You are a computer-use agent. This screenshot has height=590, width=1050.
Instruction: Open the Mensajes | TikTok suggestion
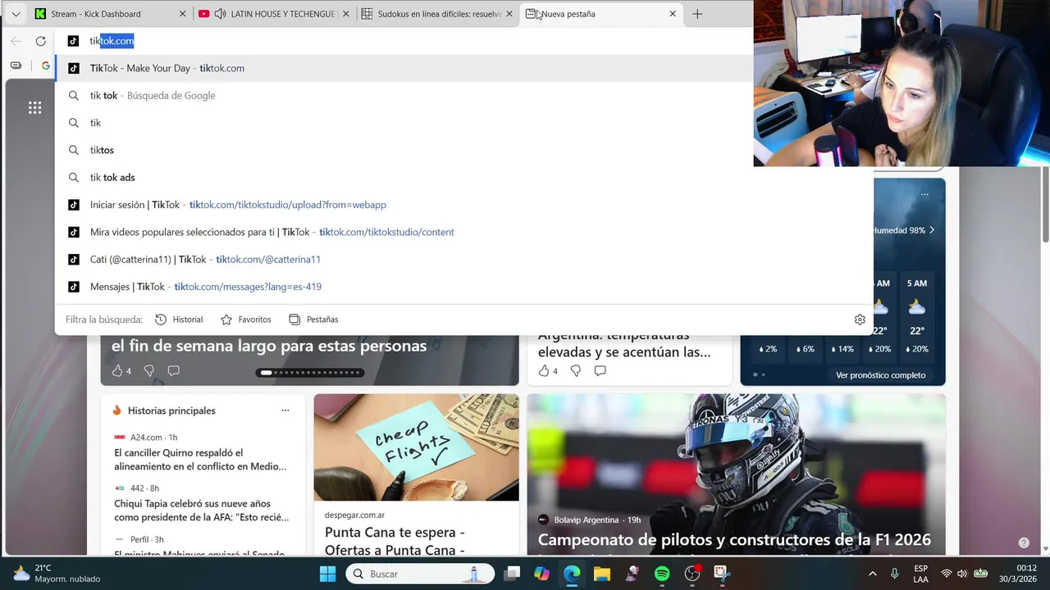(463, 287)
